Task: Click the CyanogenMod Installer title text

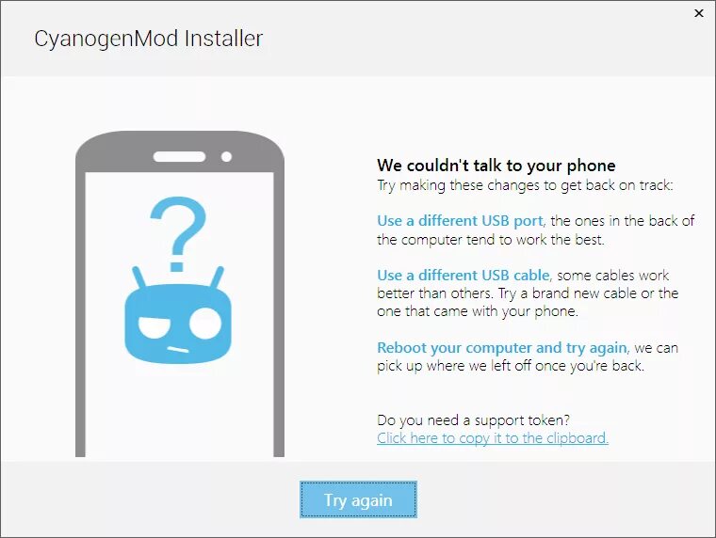Action: pyautogui.click(x=149, y=39)
